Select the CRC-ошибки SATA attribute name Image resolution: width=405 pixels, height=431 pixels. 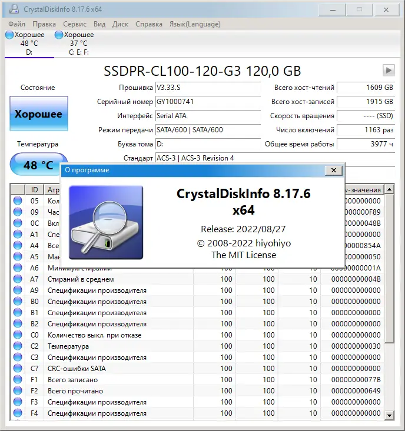pyautogui.click(x=77, y=368)
